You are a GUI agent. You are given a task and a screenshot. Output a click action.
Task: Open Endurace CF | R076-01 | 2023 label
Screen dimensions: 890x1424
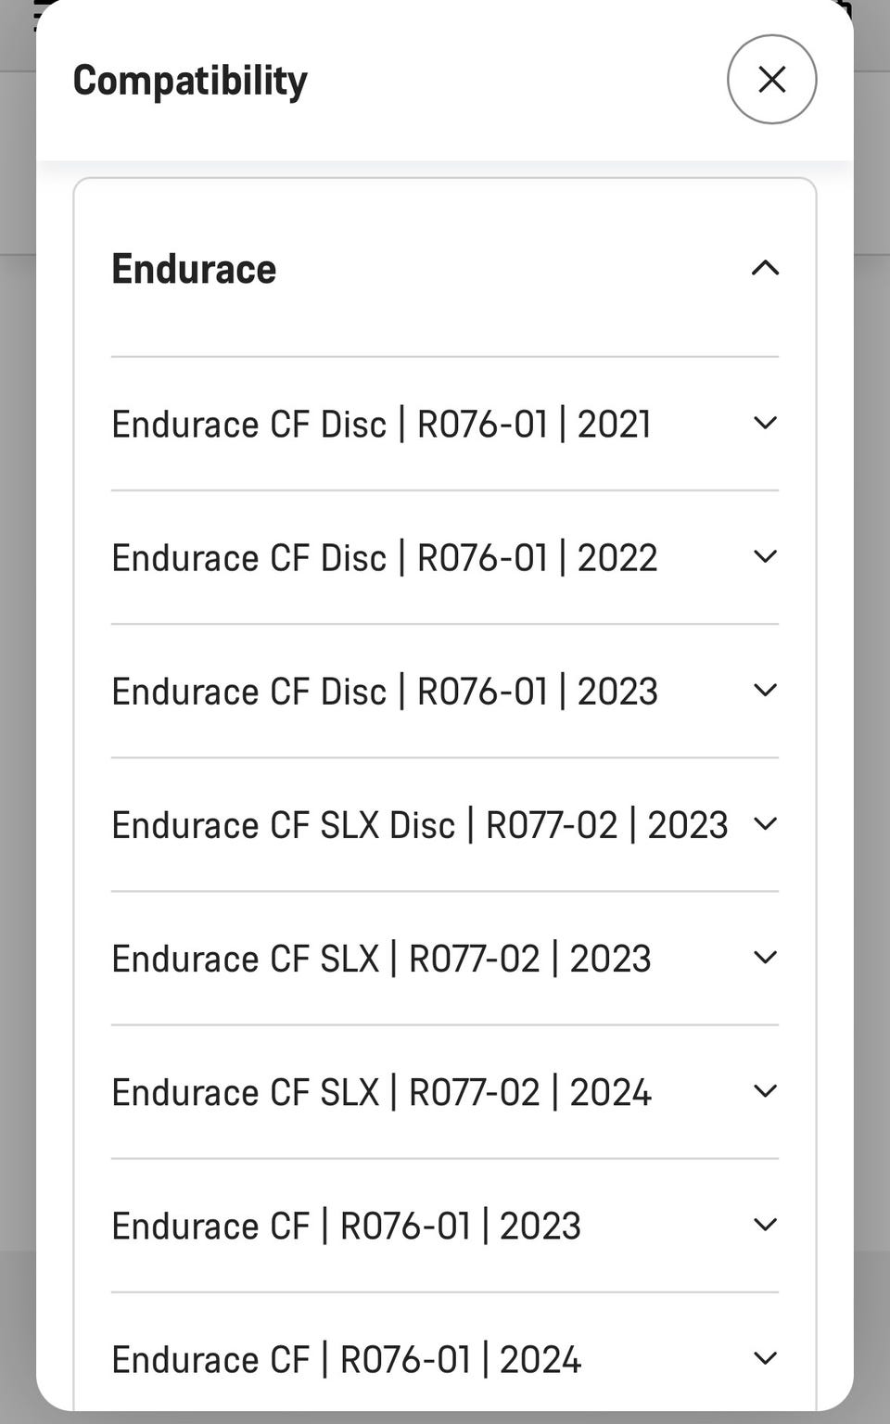[x=346, y=1226]
